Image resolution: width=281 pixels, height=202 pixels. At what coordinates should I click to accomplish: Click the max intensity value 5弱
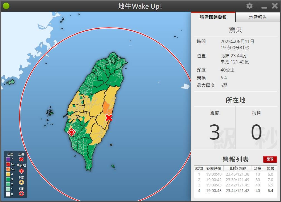pyautogui.click(x=224, y=85)
